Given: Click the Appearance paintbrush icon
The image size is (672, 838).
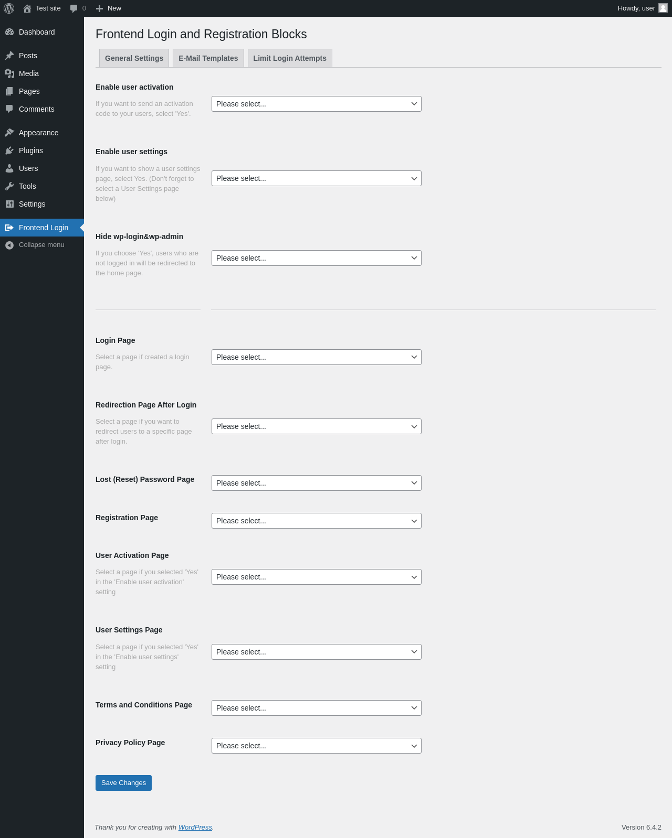Looking at the screenshot, I should pos(9,133).
